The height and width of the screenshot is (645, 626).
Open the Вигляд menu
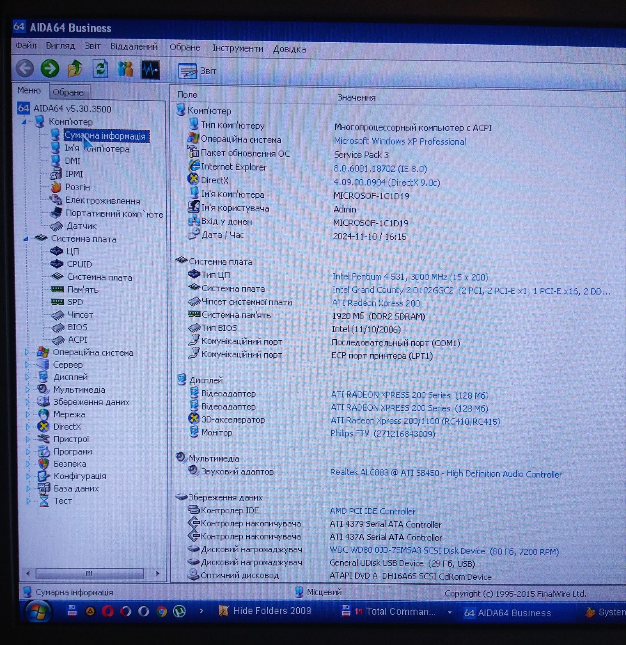pyautogui.click(x=60, y=46)
